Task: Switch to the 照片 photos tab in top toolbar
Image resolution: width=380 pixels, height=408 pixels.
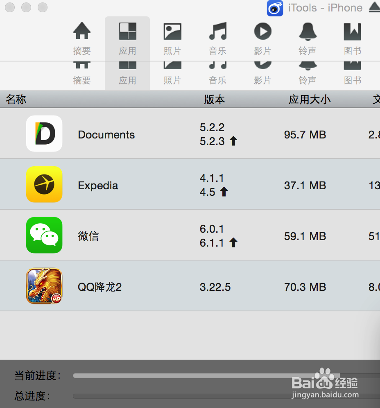Action: 172,39
